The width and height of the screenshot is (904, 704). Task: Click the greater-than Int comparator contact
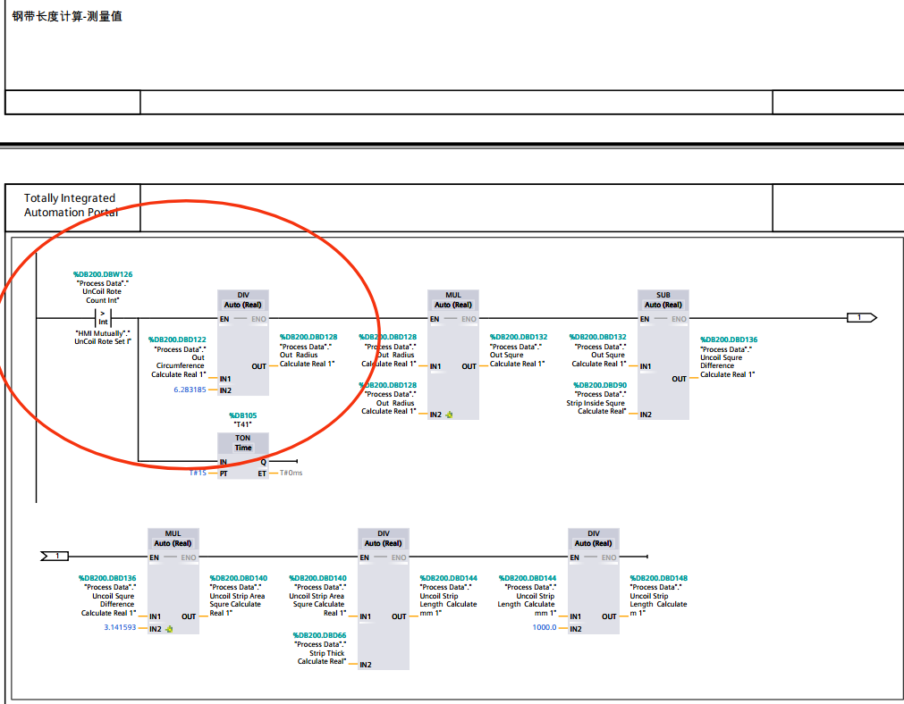[x=103, y=317]
